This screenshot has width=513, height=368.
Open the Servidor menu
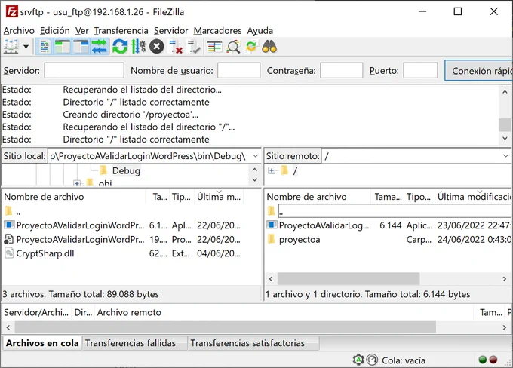(170, 30)
